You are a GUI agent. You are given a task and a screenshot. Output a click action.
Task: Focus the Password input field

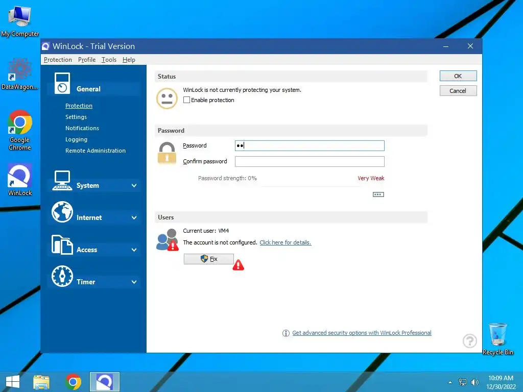pos(310,145)
